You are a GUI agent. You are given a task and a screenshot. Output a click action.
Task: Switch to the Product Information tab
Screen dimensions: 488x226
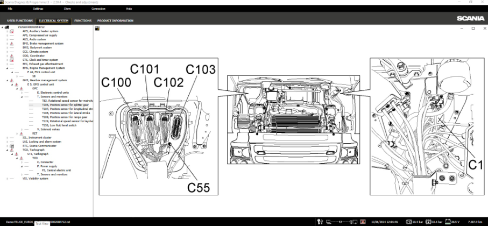(115, 21)
